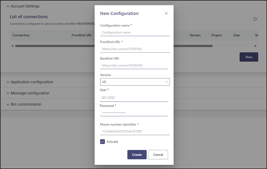Image resolution: width=267 pixels, height=169 pixels.
Task: Click the User field showing WCLIENT
Action: pyautogui.click(x=134, y=98)
